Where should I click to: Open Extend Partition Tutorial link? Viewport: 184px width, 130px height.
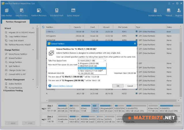click(x=62, y=86)
